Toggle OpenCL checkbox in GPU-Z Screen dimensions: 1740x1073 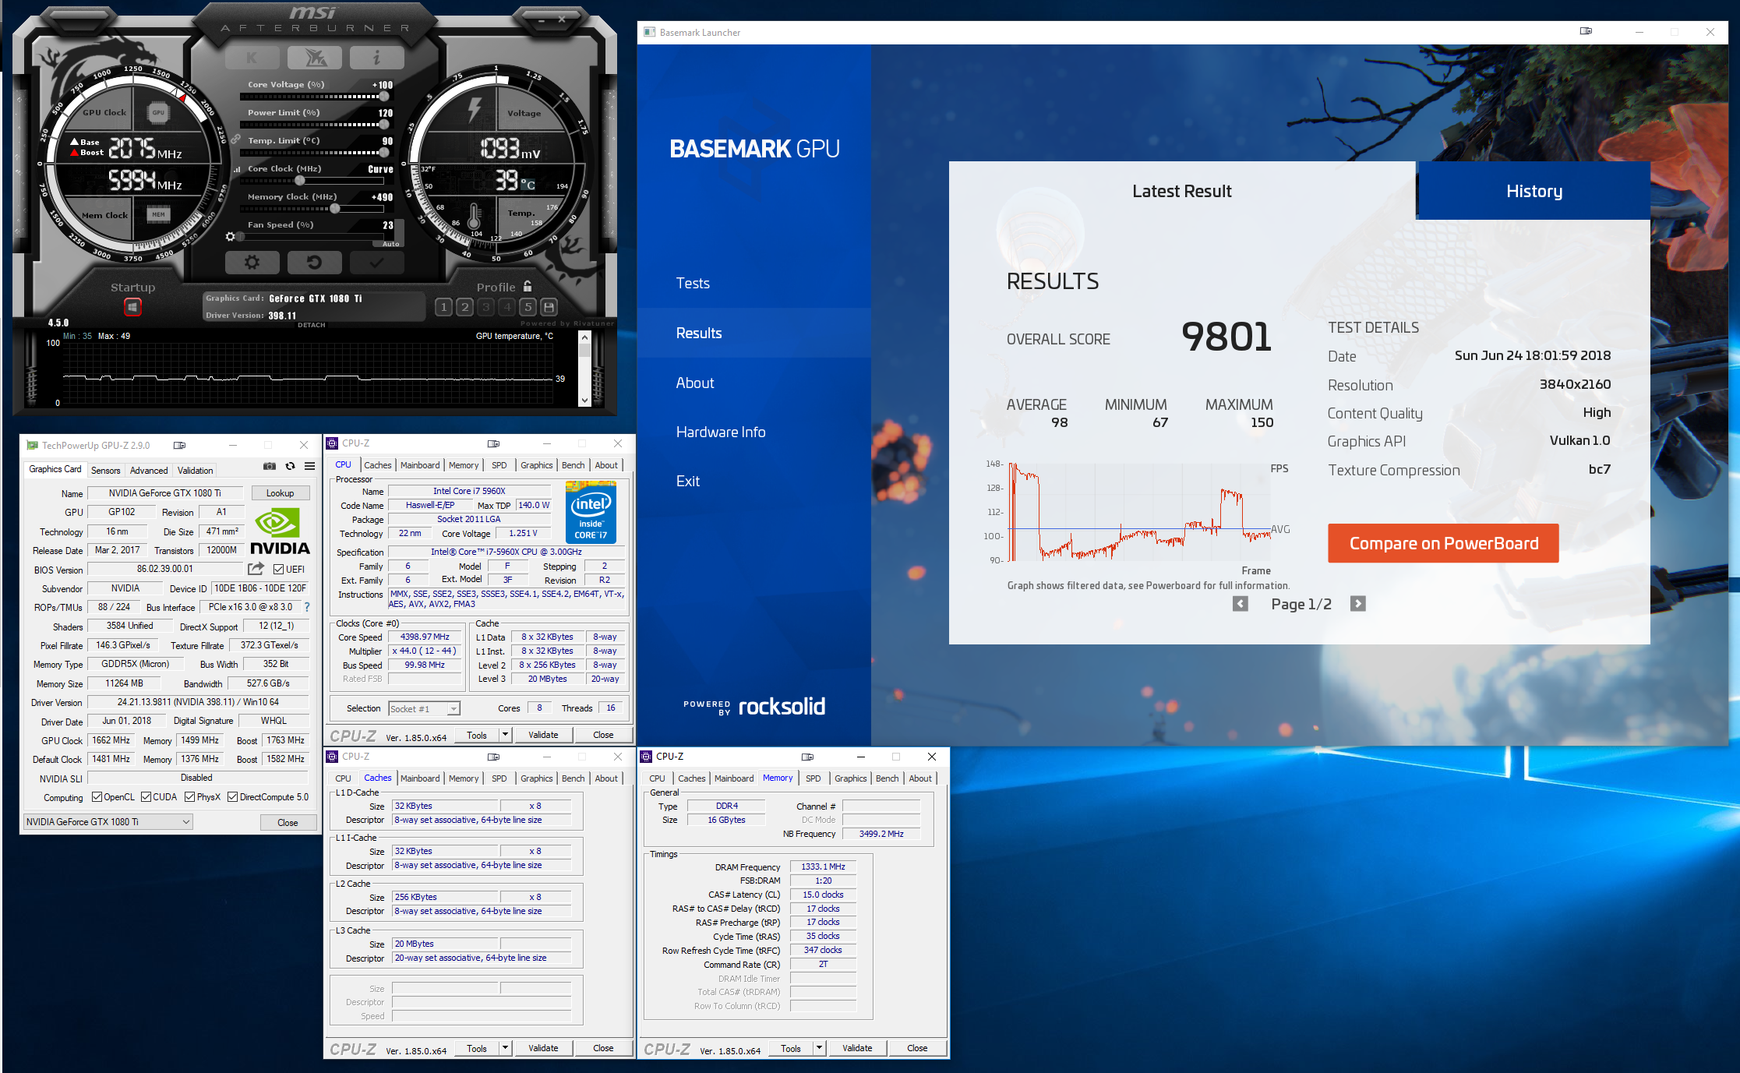(97, 796)
